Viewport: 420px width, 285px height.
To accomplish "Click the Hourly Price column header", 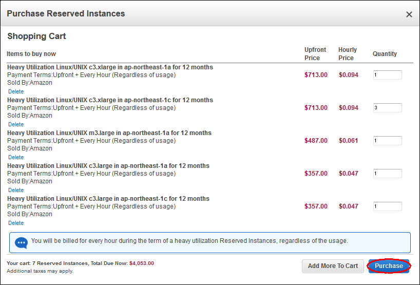I will pyautogui.click(x=347, y=54).
